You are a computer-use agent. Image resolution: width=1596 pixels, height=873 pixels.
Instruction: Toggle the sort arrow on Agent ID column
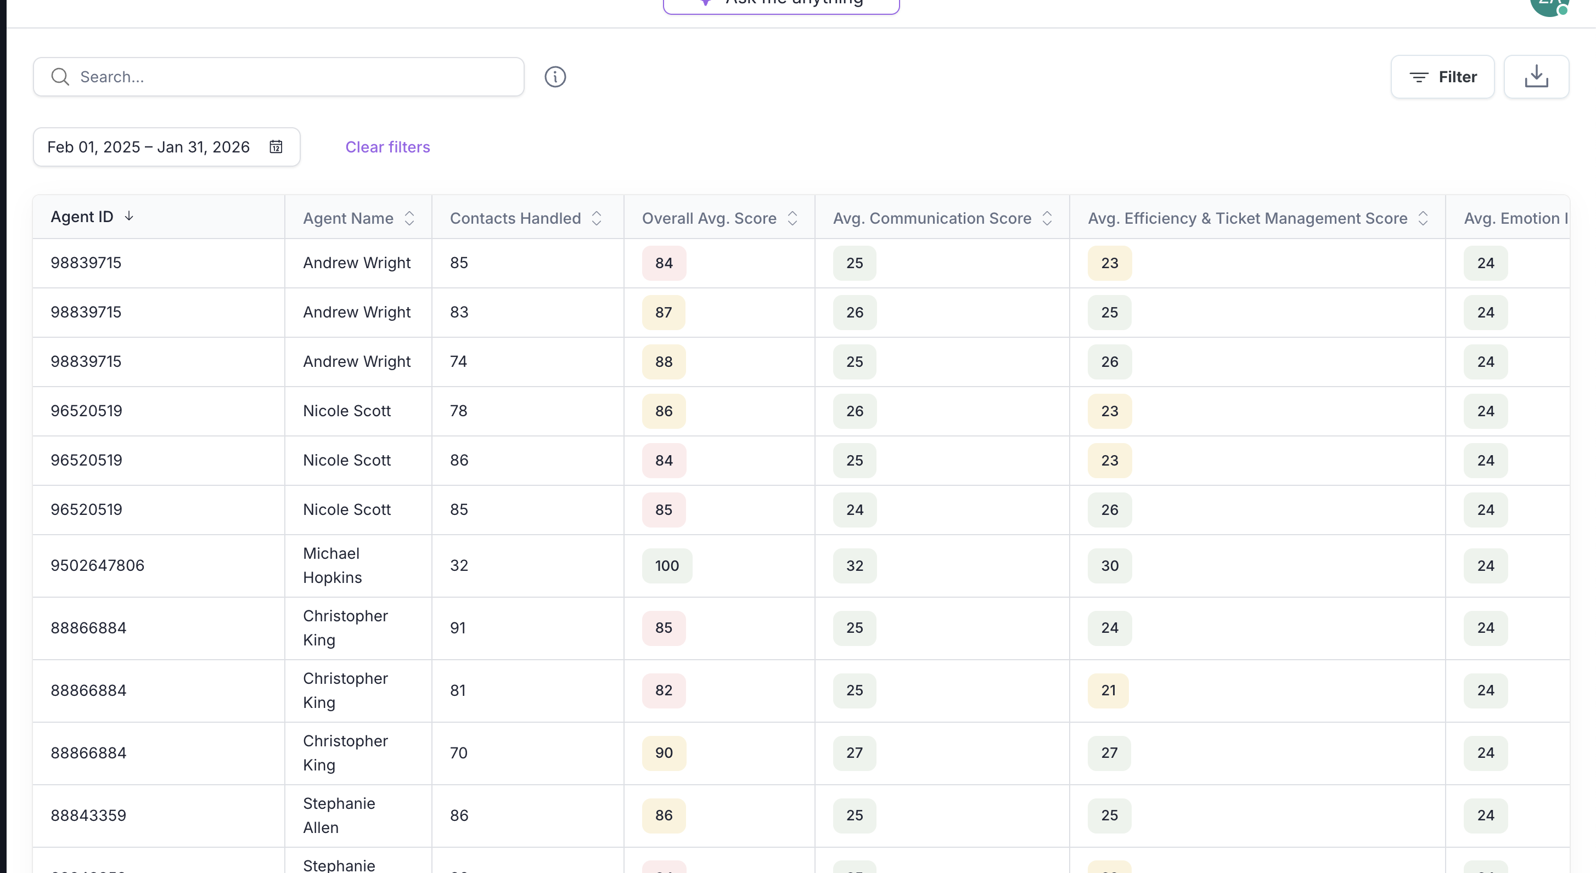(129, 216)
